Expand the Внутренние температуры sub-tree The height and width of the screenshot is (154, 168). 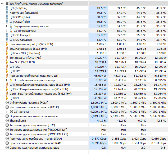(7, 26)
